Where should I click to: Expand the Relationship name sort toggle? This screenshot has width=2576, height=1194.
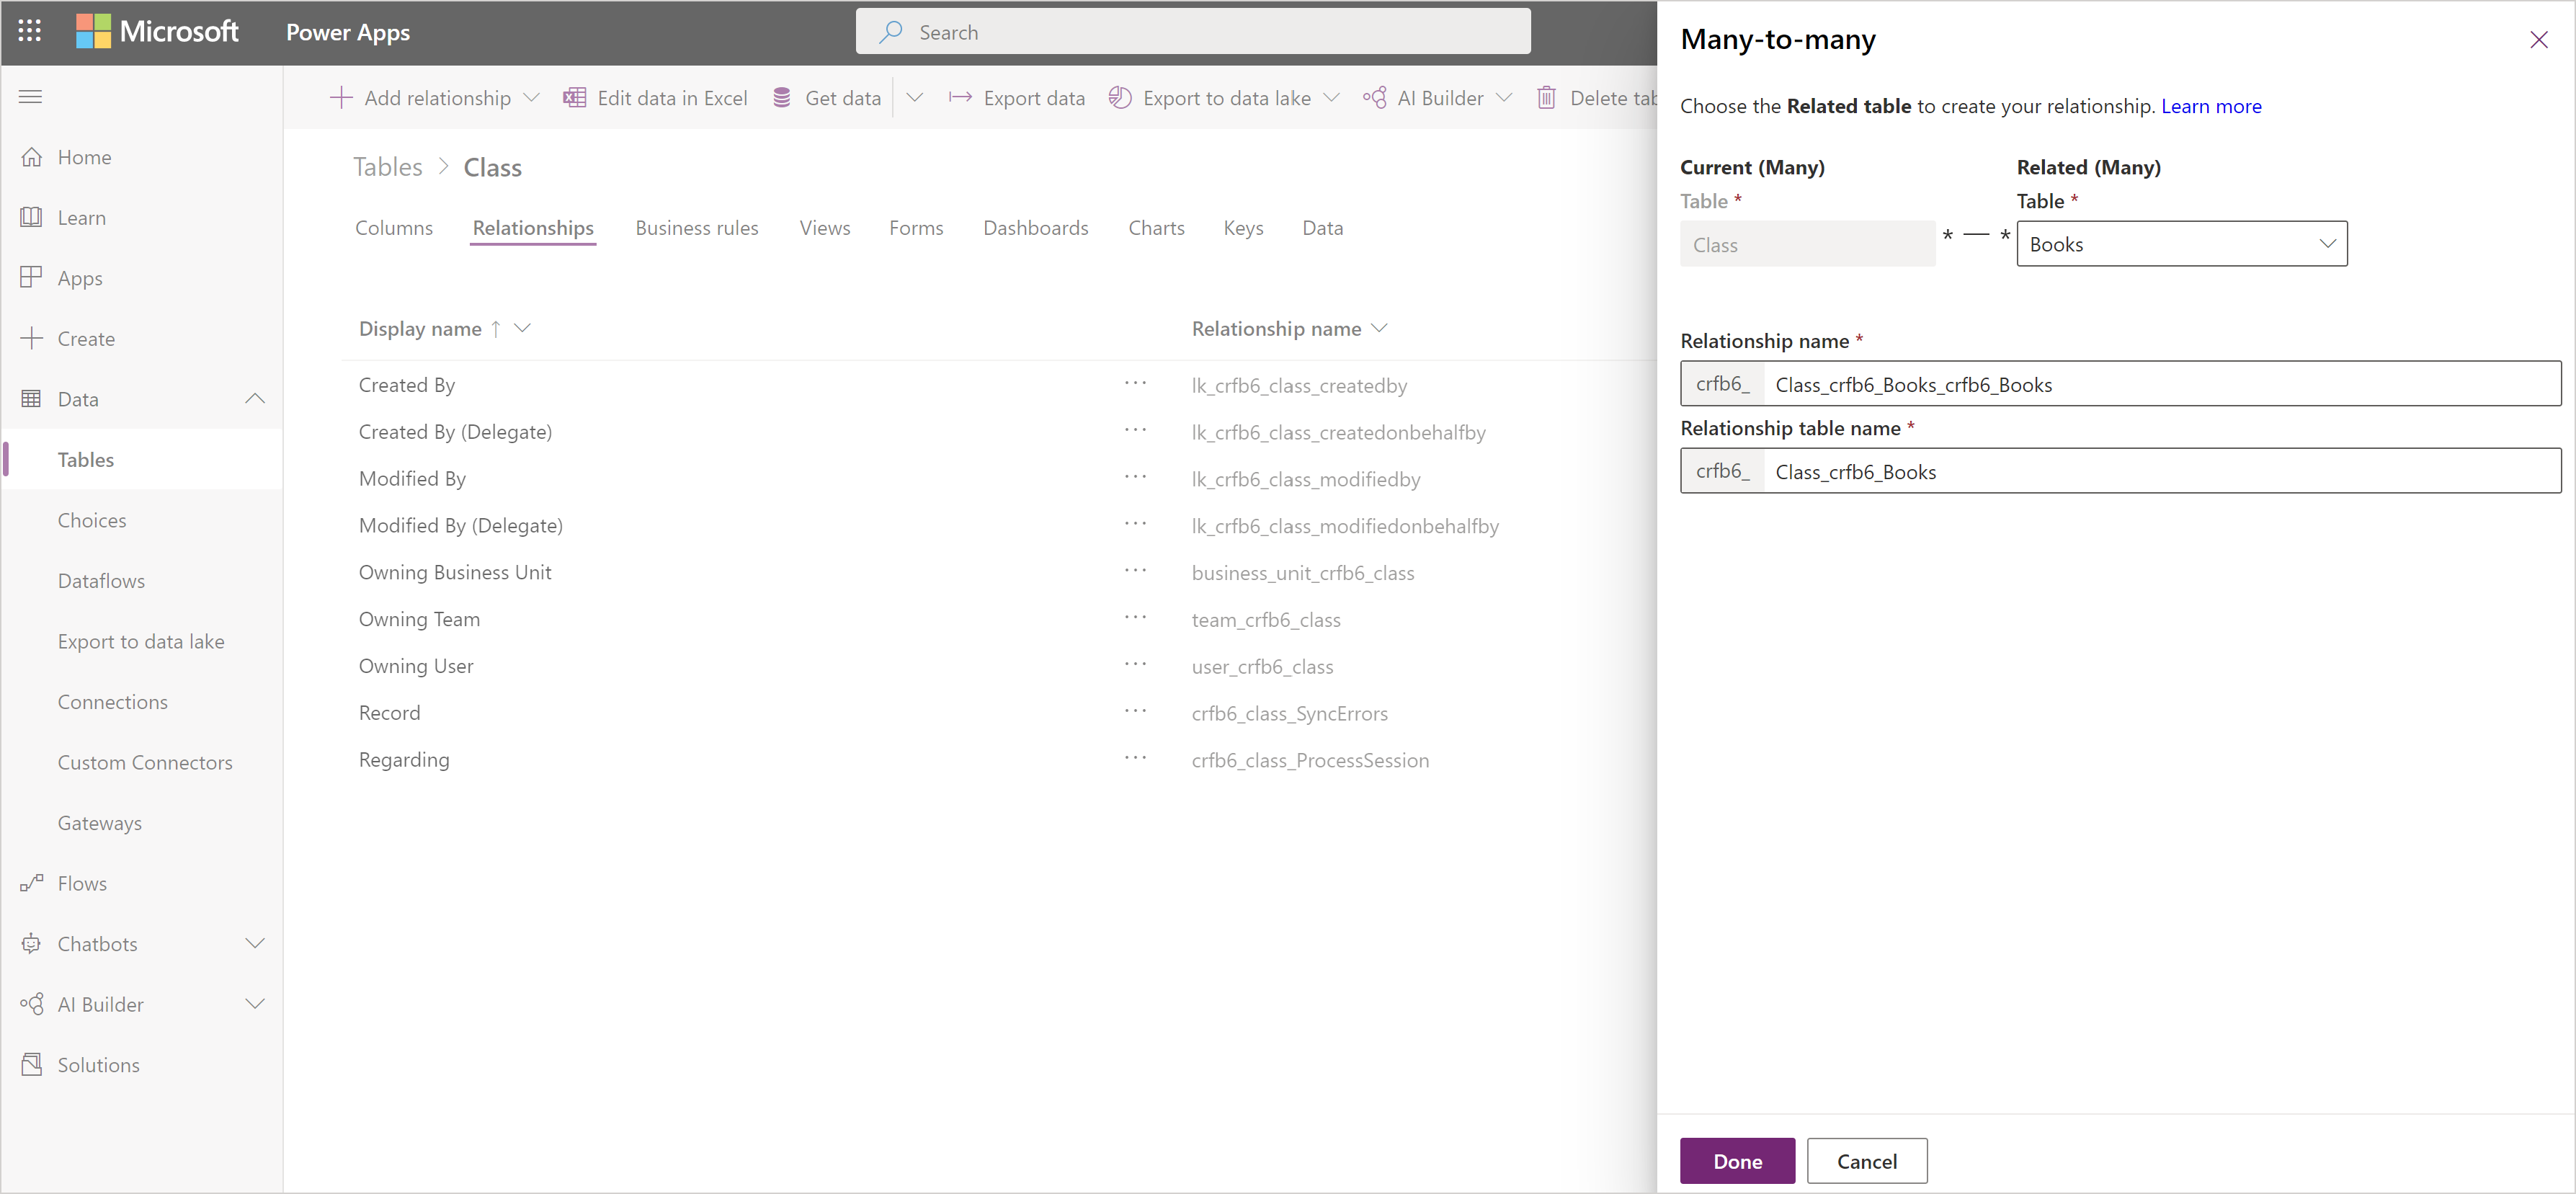[x=1385, y=329]
